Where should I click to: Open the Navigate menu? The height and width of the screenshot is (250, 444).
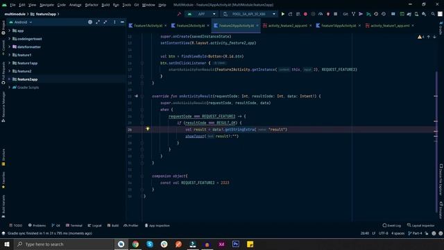46,5
